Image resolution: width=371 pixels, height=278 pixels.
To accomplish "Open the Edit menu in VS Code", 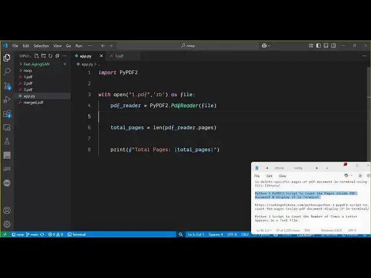I will (x=26, y=46).
